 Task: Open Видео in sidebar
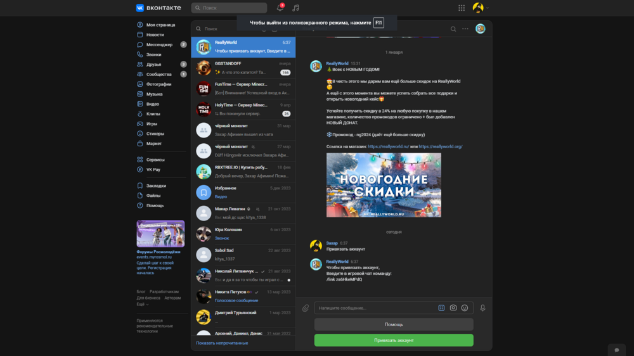click(152, 104)
